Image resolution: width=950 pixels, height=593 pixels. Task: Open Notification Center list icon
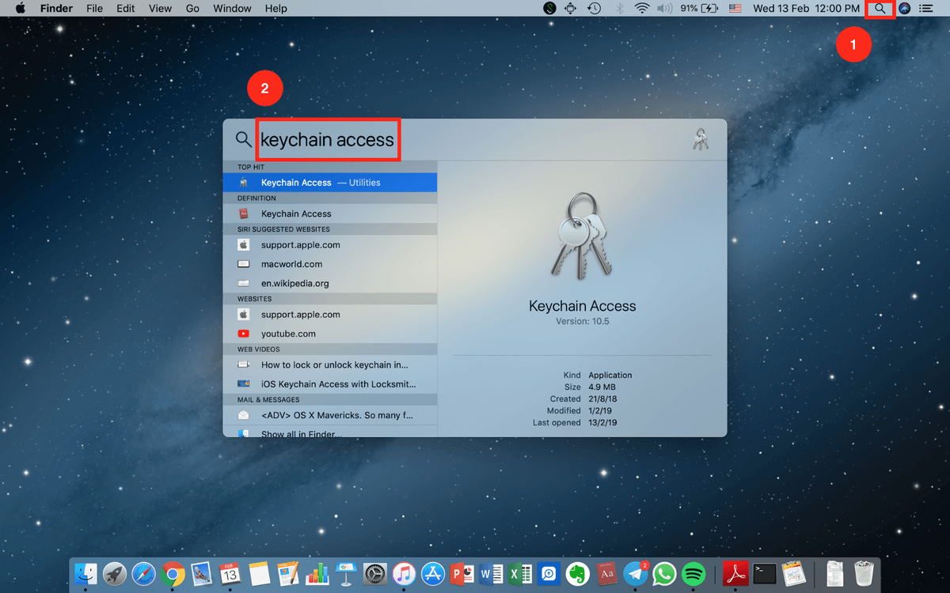click(927, 9)
